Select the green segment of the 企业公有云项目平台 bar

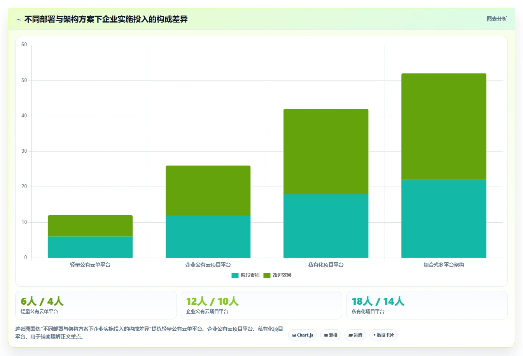pos(208,190)
